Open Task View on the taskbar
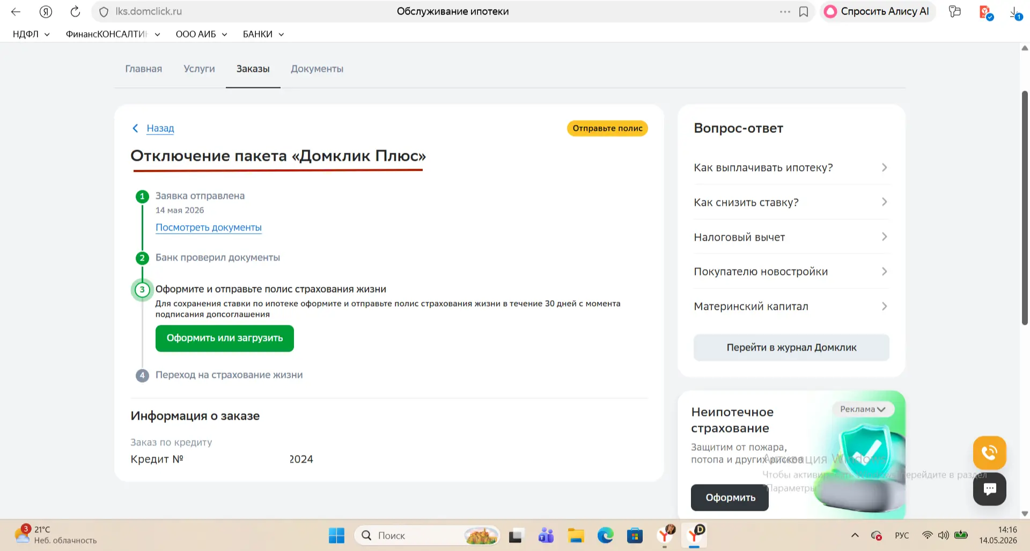Screen dimensions: 1030x551 pos(516,535)
